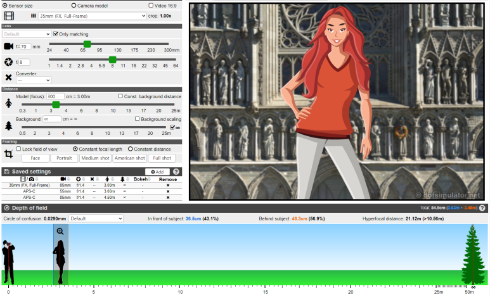Viewport: 490px width, 297px height.
Task: Click the aperture slider handle at f/8
Action: [x=112, y=60]
